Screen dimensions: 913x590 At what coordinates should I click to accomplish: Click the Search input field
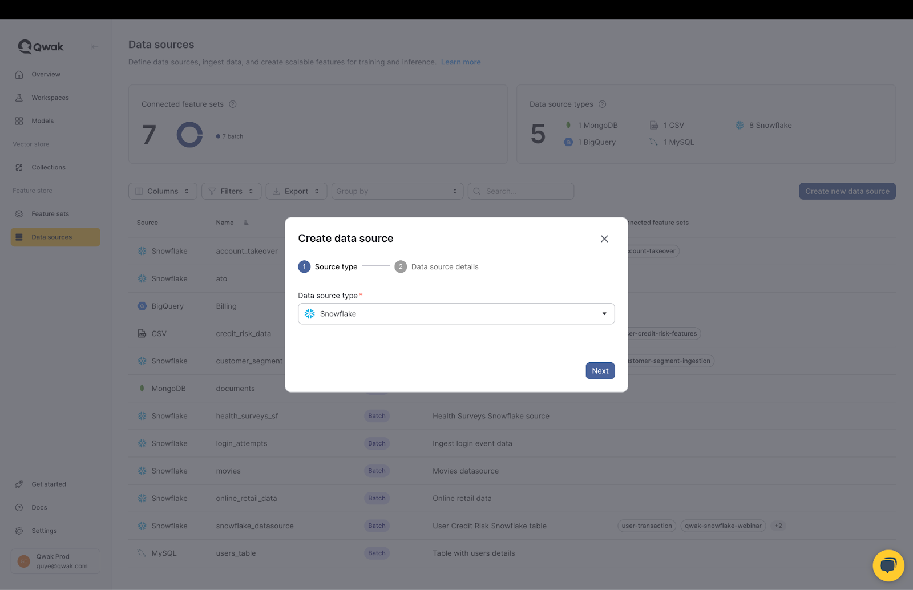click(521, 191)
